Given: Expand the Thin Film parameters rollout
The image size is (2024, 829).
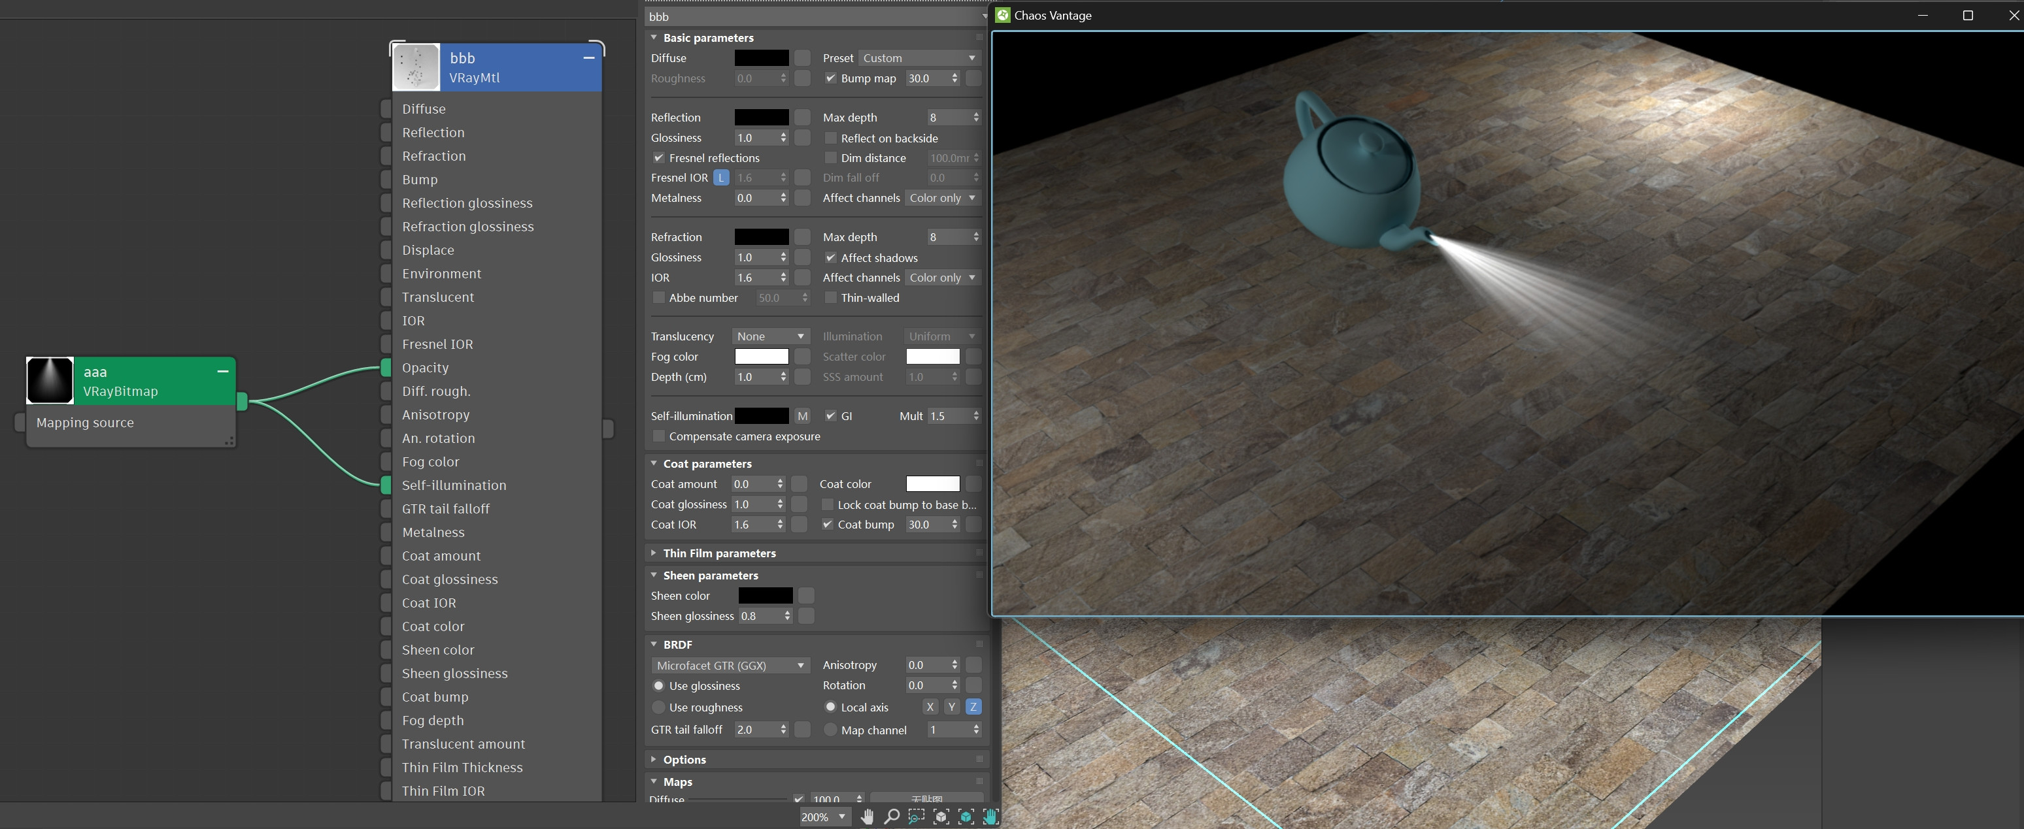Looking at the screenshot, I should 654,553.
